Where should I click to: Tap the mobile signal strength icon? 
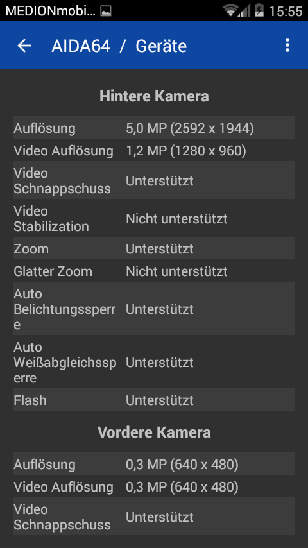[x=244, y=10]
